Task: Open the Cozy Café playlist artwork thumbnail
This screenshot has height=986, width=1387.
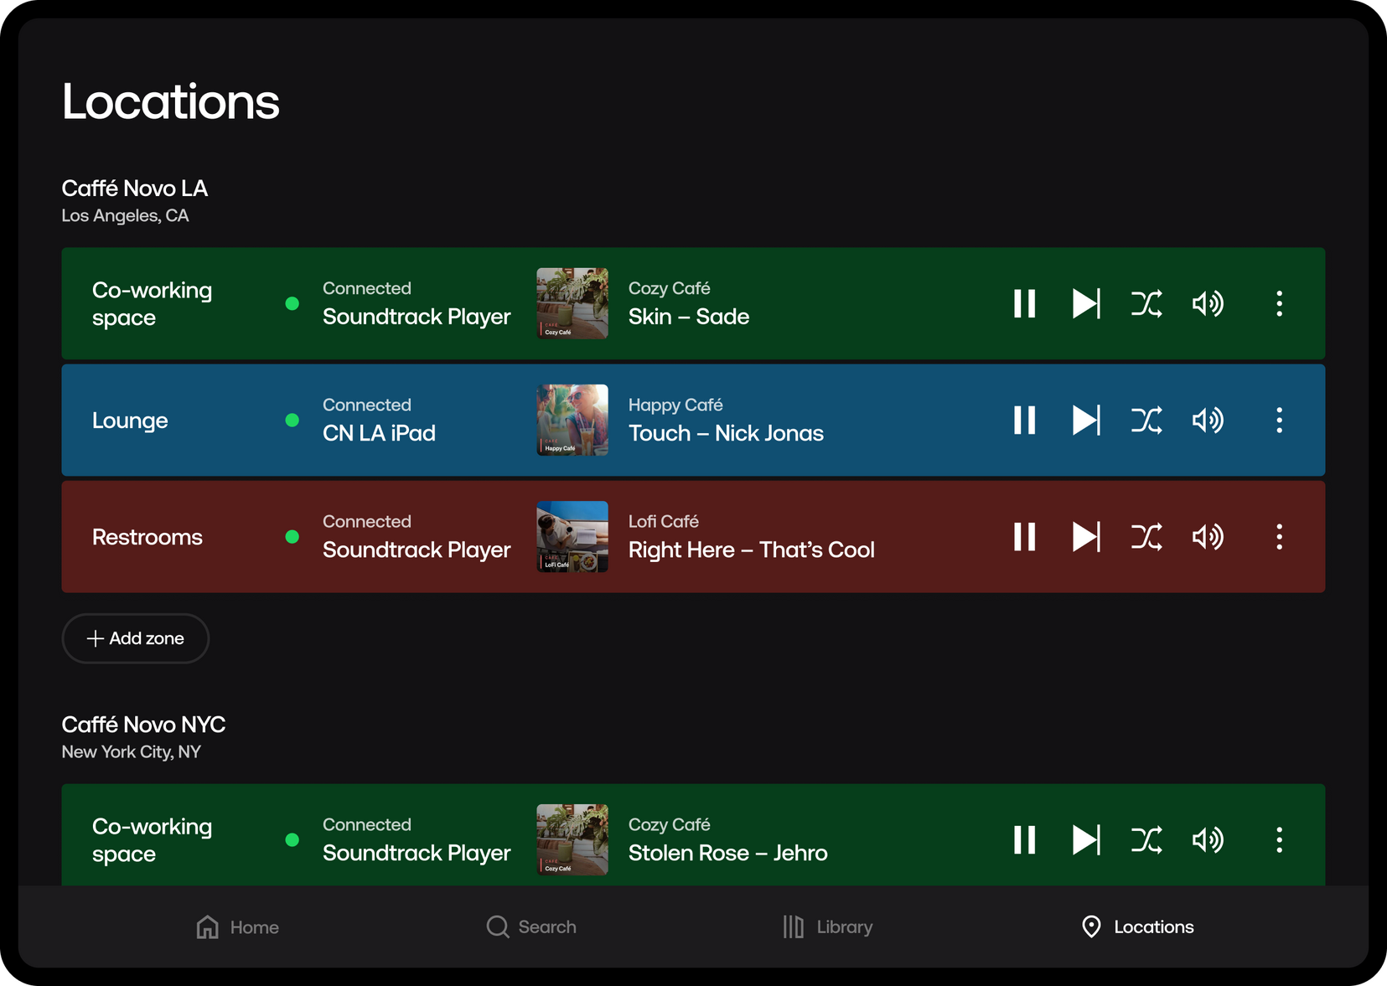Action: point(572,303)
